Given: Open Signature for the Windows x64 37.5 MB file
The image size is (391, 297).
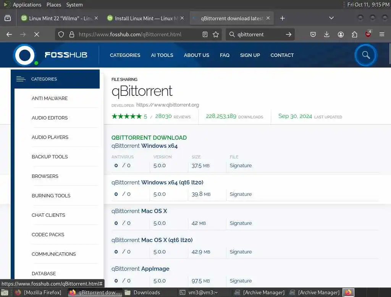Looking at the screenshot, I should click(241, 166).
